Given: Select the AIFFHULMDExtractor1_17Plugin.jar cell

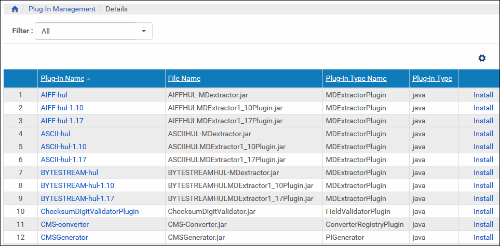Looking at the screenshot, I should pos(244,121).
